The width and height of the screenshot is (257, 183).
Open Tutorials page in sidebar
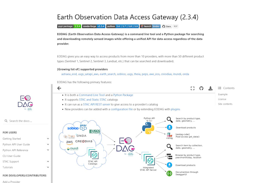coord(8,167)
